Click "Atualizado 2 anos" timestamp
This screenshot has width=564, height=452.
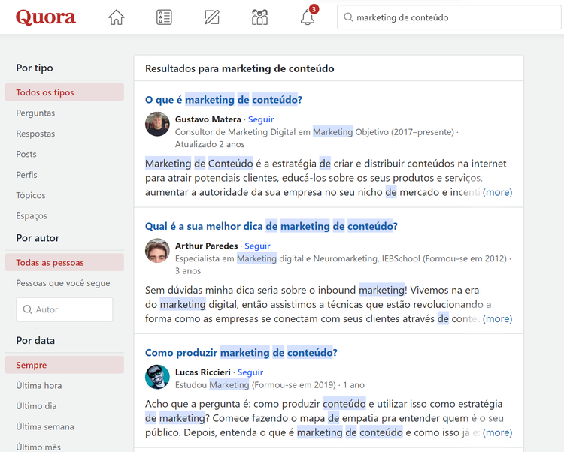(x=210, y=144)
